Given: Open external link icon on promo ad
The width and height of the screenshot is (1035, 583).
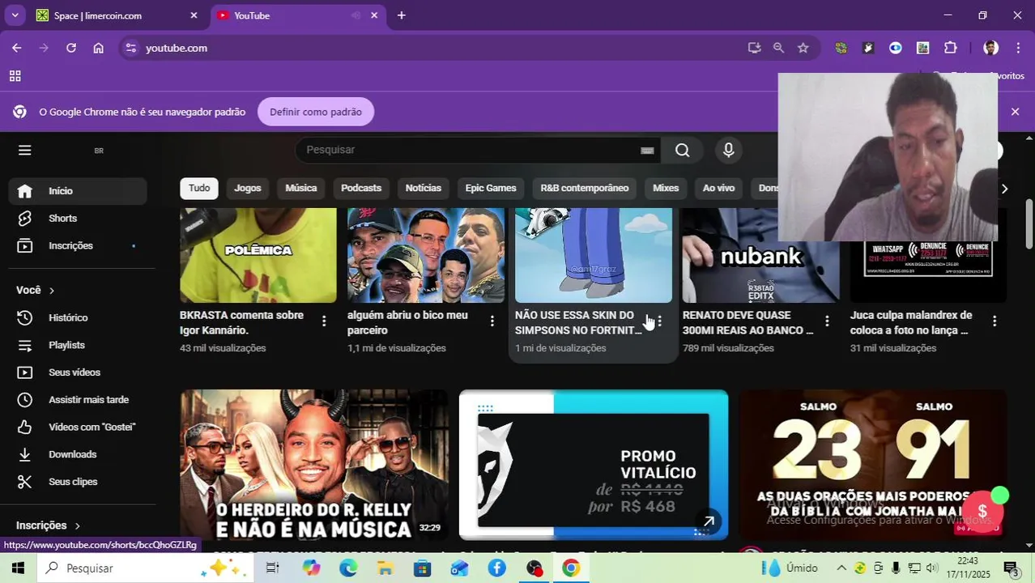Looking at the screenshot, I should click(x=709, y=521).
